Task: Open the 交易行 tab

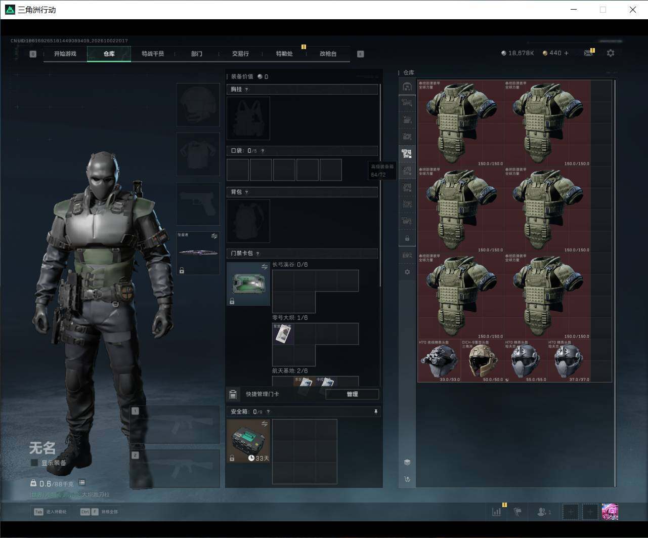Action: coord(240,54)
